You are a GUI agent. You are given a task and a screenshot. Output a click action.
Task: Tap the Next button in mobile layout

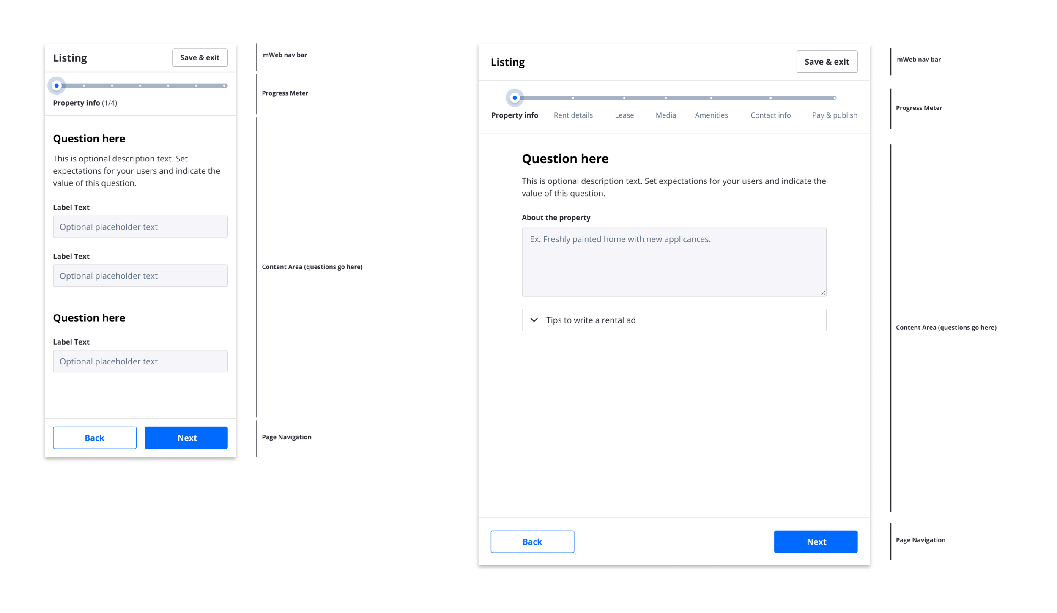point(186,438)
